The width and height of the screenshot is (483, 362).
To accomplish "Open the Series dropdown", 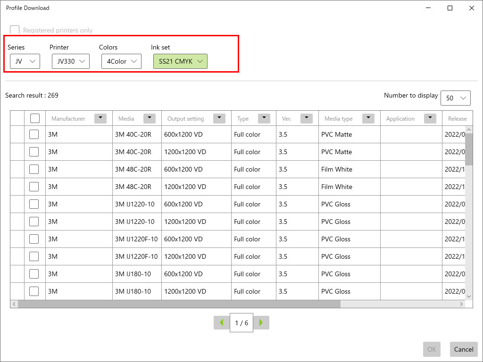I will pos(25,61).
